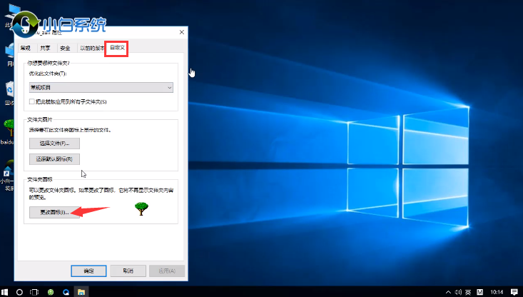Click the taskbar clock showing 10:14
Screen dimensions: 523x297
click(497, 291)
